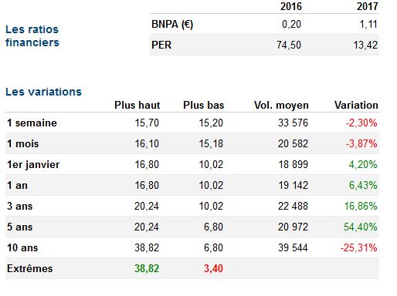Click the Vol. moyen column header
The height and width of the screenshot is (296, 397).
[x=281, y=105]
